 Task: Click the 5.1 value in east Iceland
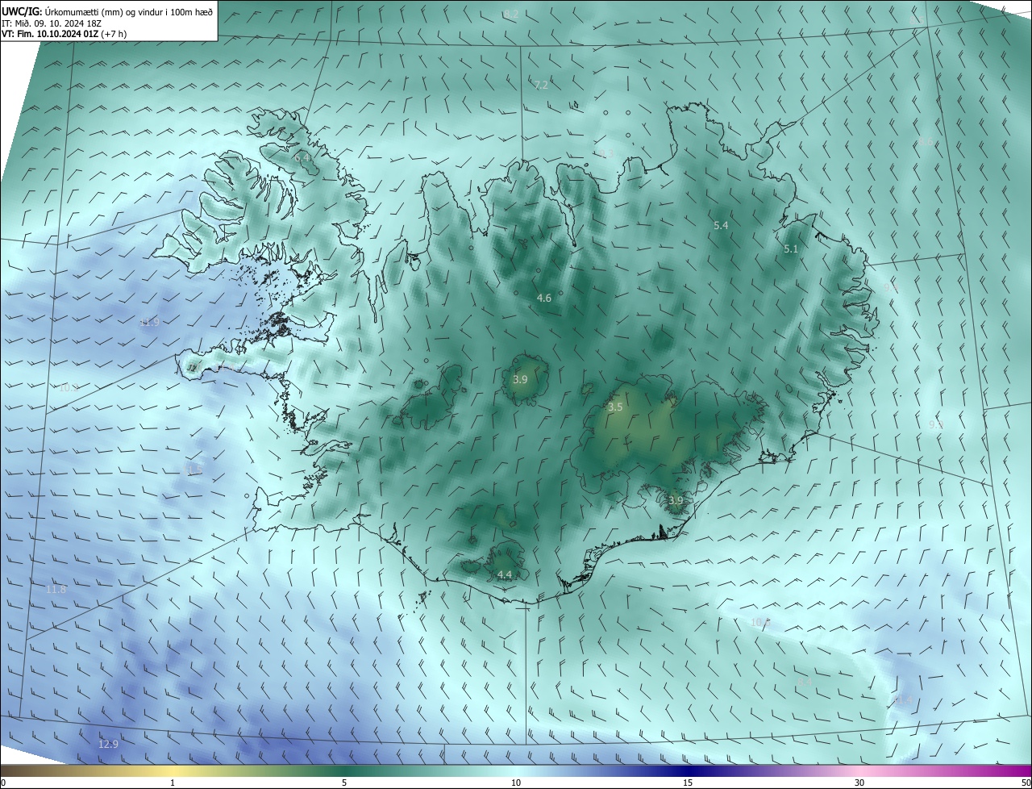[x=791, y=249]
